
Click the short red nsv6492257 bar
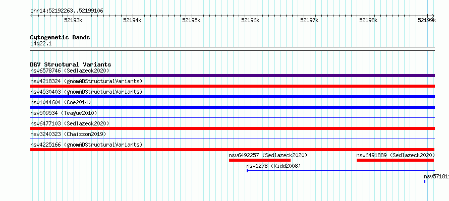pyautogui.click(x=260, y=160)
